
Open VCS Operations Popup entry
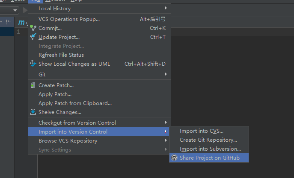(69, 19)
